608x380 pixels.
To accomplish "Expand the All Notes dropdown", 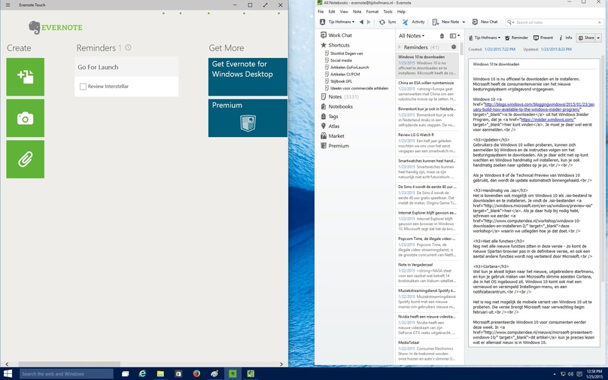I will [x=412, y=35].
